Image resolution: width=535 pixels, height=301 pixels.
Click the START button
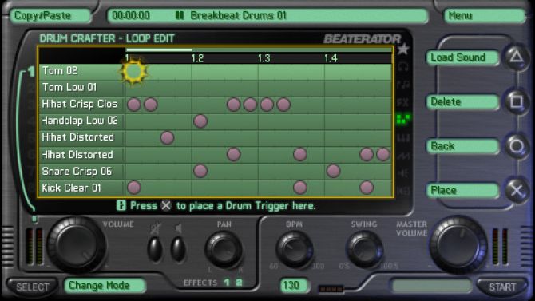pos(502,287)
